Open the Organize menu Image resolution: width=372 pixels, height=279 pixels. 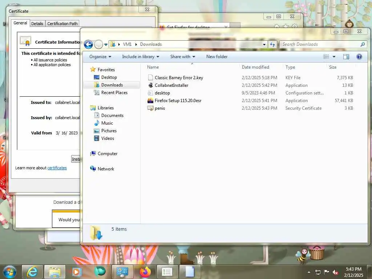(x=100, y=57)
